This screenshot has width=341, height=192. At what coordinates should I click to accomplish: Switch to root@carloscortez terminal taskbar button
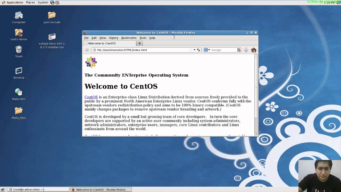[38, 190]
